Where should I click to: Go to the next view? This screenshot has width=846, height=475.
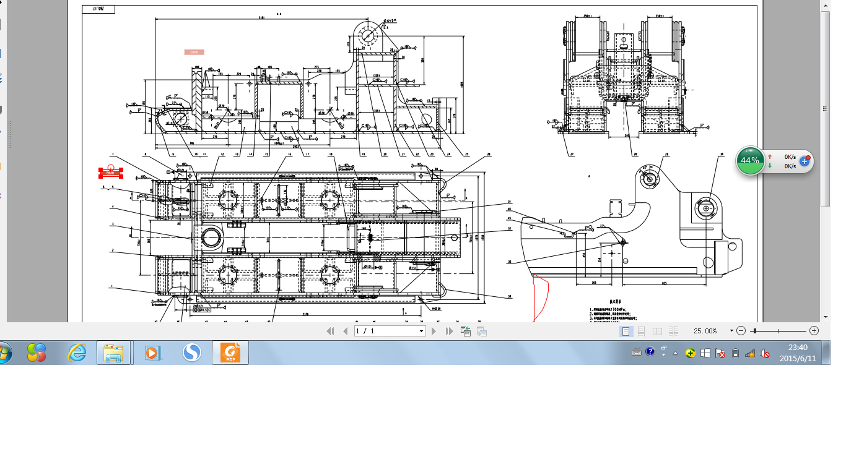click(481, 332)
